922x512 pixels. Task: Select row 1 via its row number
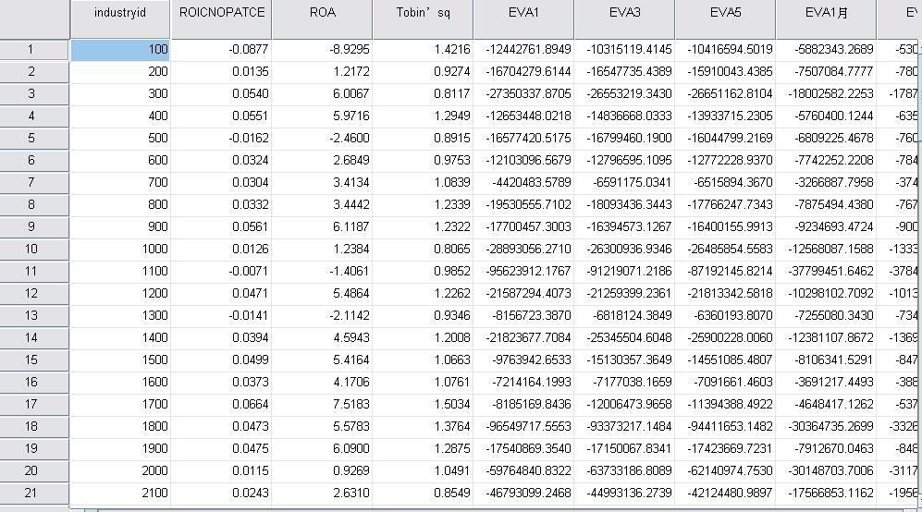31,49
